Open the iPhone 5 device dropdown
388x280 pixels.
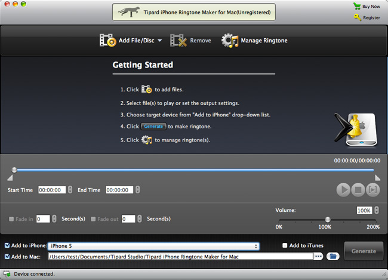pos(153,246)
